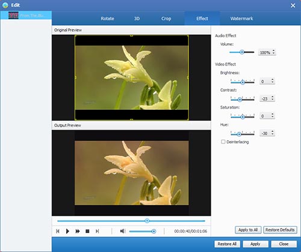Enable the Deinterlacing checkbox

(223, 142)
